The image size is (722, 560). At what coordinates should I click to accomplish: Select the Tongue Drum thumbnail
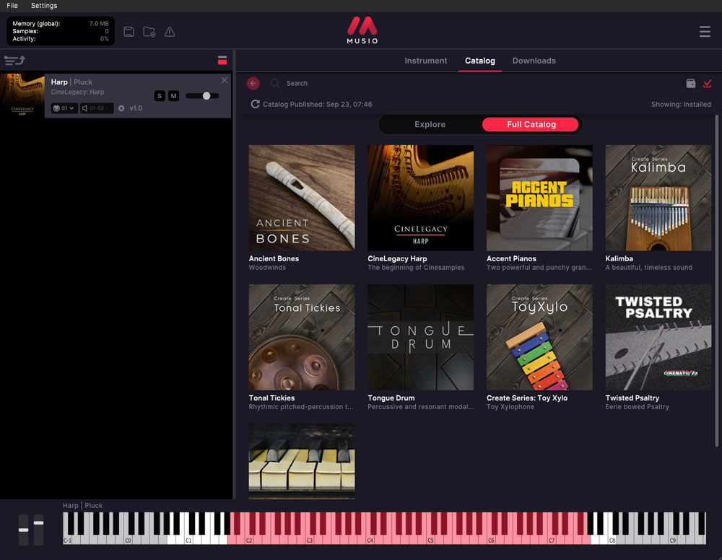coord(420,337)
